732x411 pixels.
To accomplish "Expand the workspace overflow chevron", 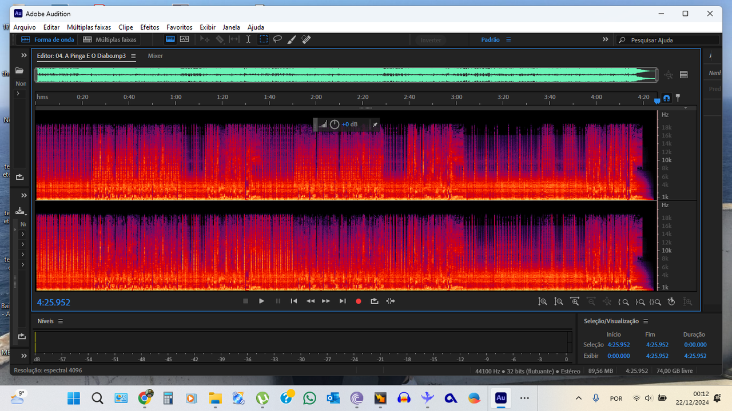I will (605, 39).
